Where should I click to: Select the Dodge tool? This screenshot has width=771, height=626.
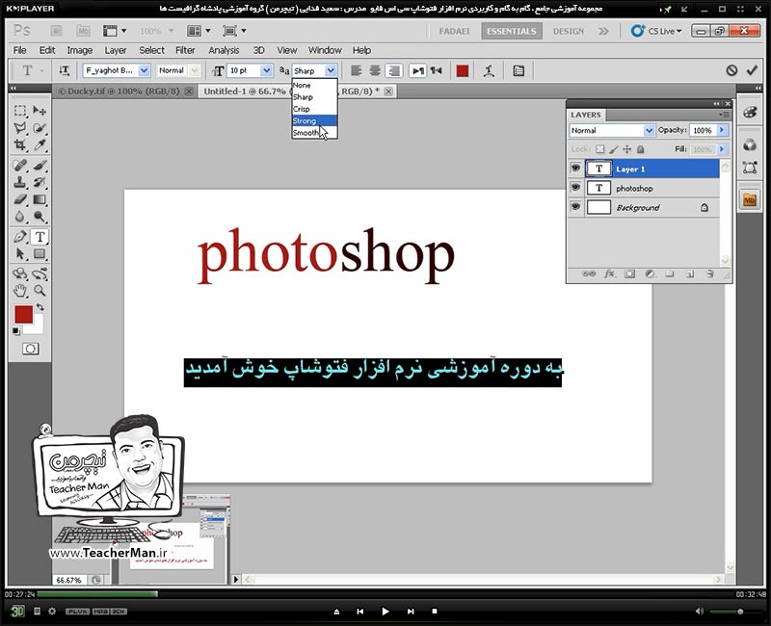click(x=40, y=217)
